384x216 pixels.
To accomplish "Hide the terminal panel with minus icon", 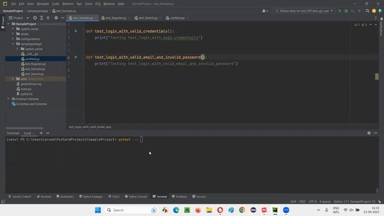I will (x=376, y=133).
